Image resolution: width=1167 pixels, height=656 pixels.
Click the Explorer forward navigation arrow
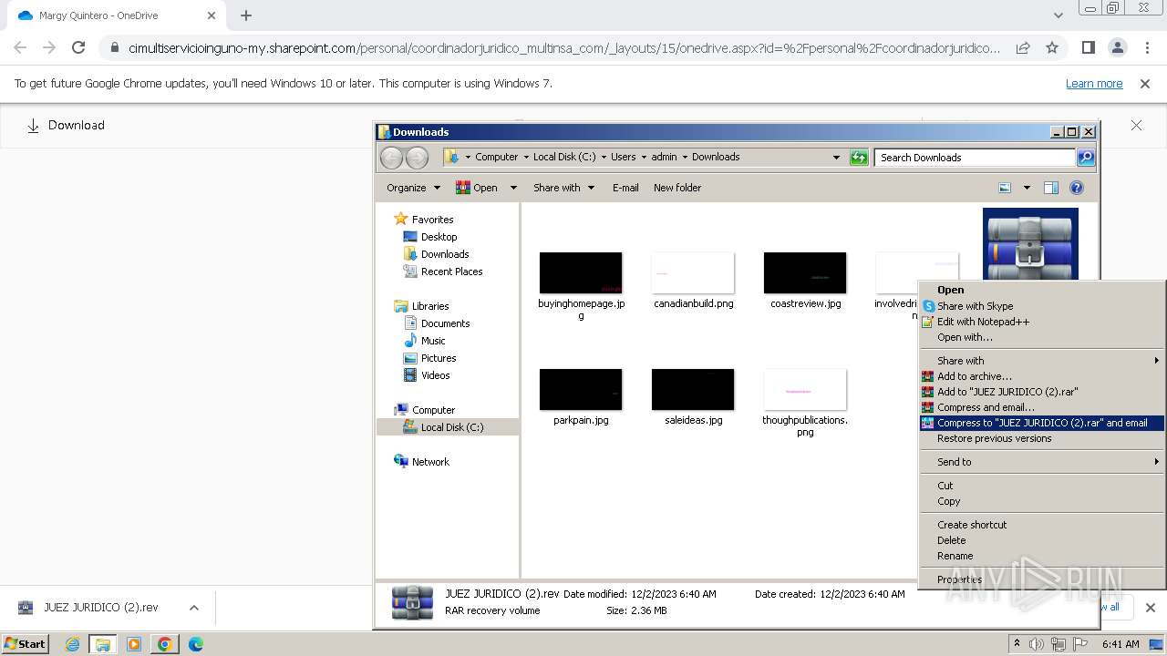[x=417, y=158]
